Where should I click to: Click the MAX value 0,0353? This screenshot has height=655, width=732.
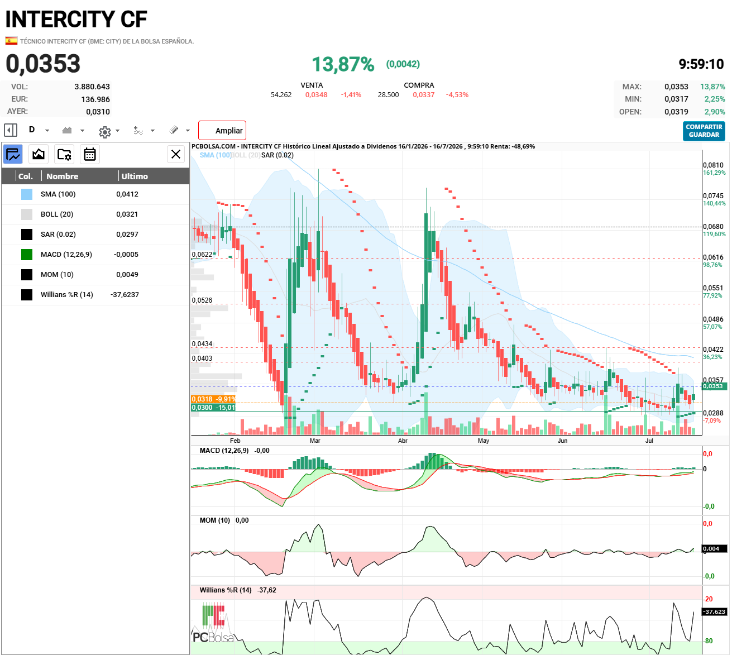tap(676, 87)
